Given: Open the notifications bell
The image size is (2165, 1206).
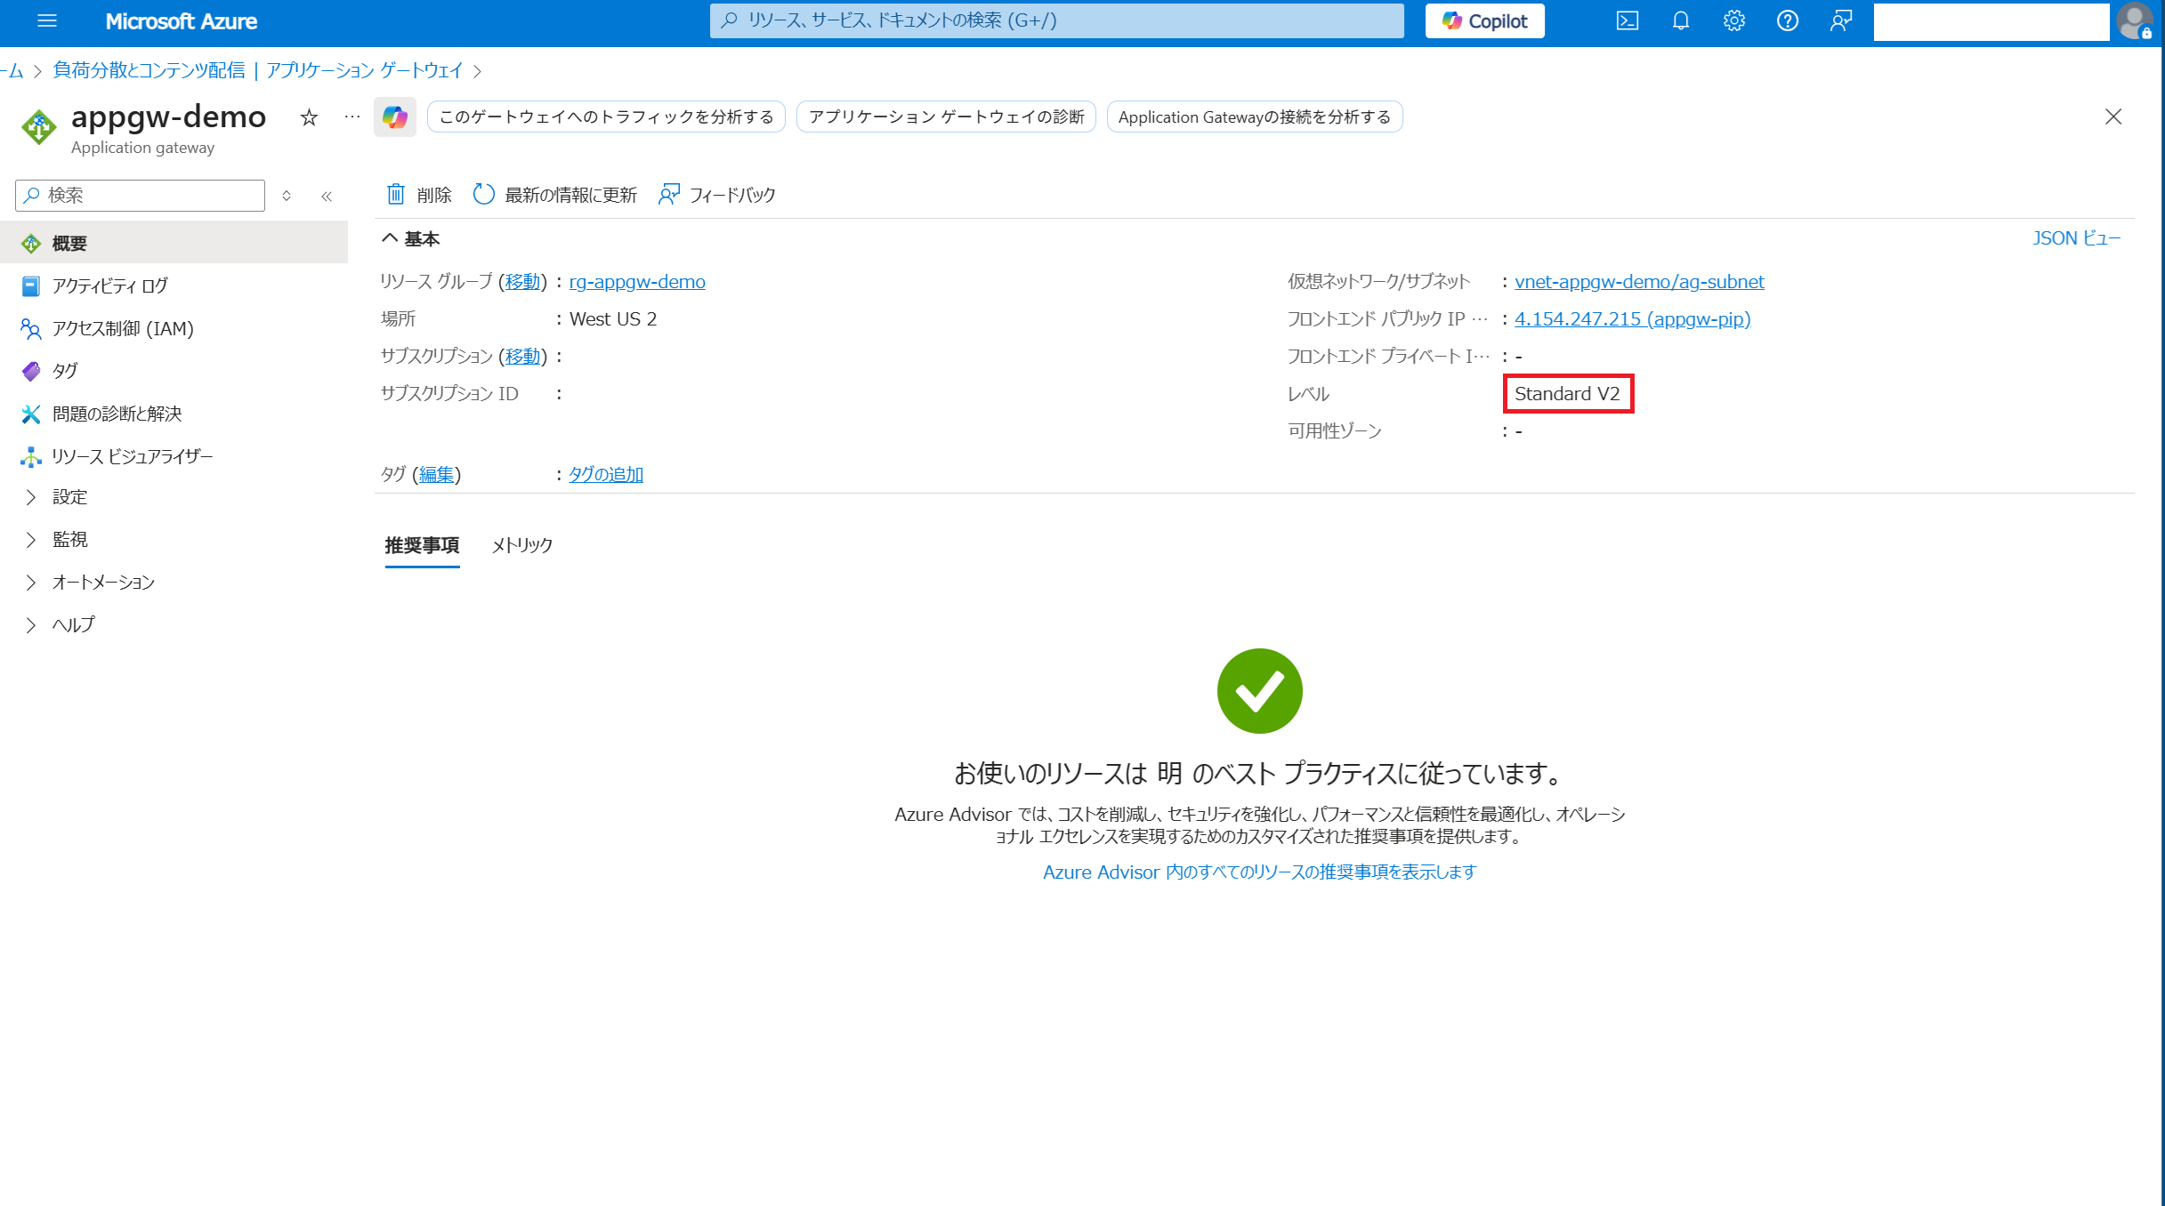Looking at the screenshot, I should tap(1680, 21).
